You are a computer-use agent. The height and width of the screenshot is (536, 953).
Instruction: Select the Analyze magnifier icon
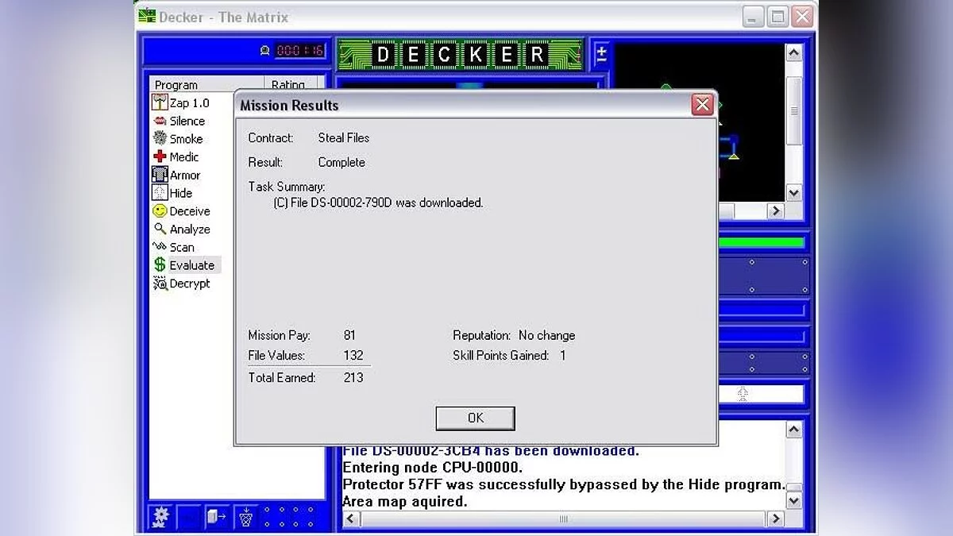(x=160, y=229)
